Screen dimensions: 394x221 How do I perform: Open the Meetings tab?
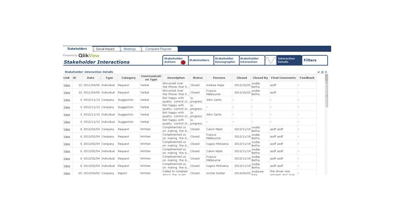(x=130, y=49)
